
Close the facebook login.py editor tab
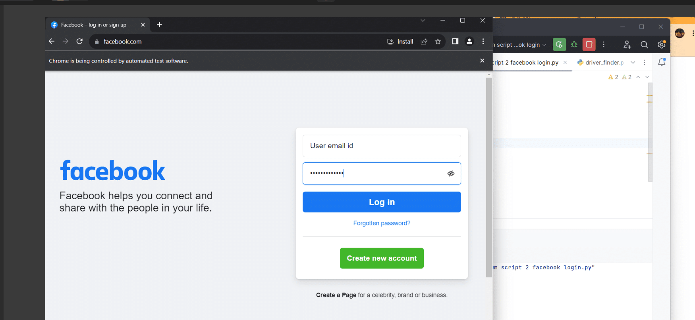[565, 63]
